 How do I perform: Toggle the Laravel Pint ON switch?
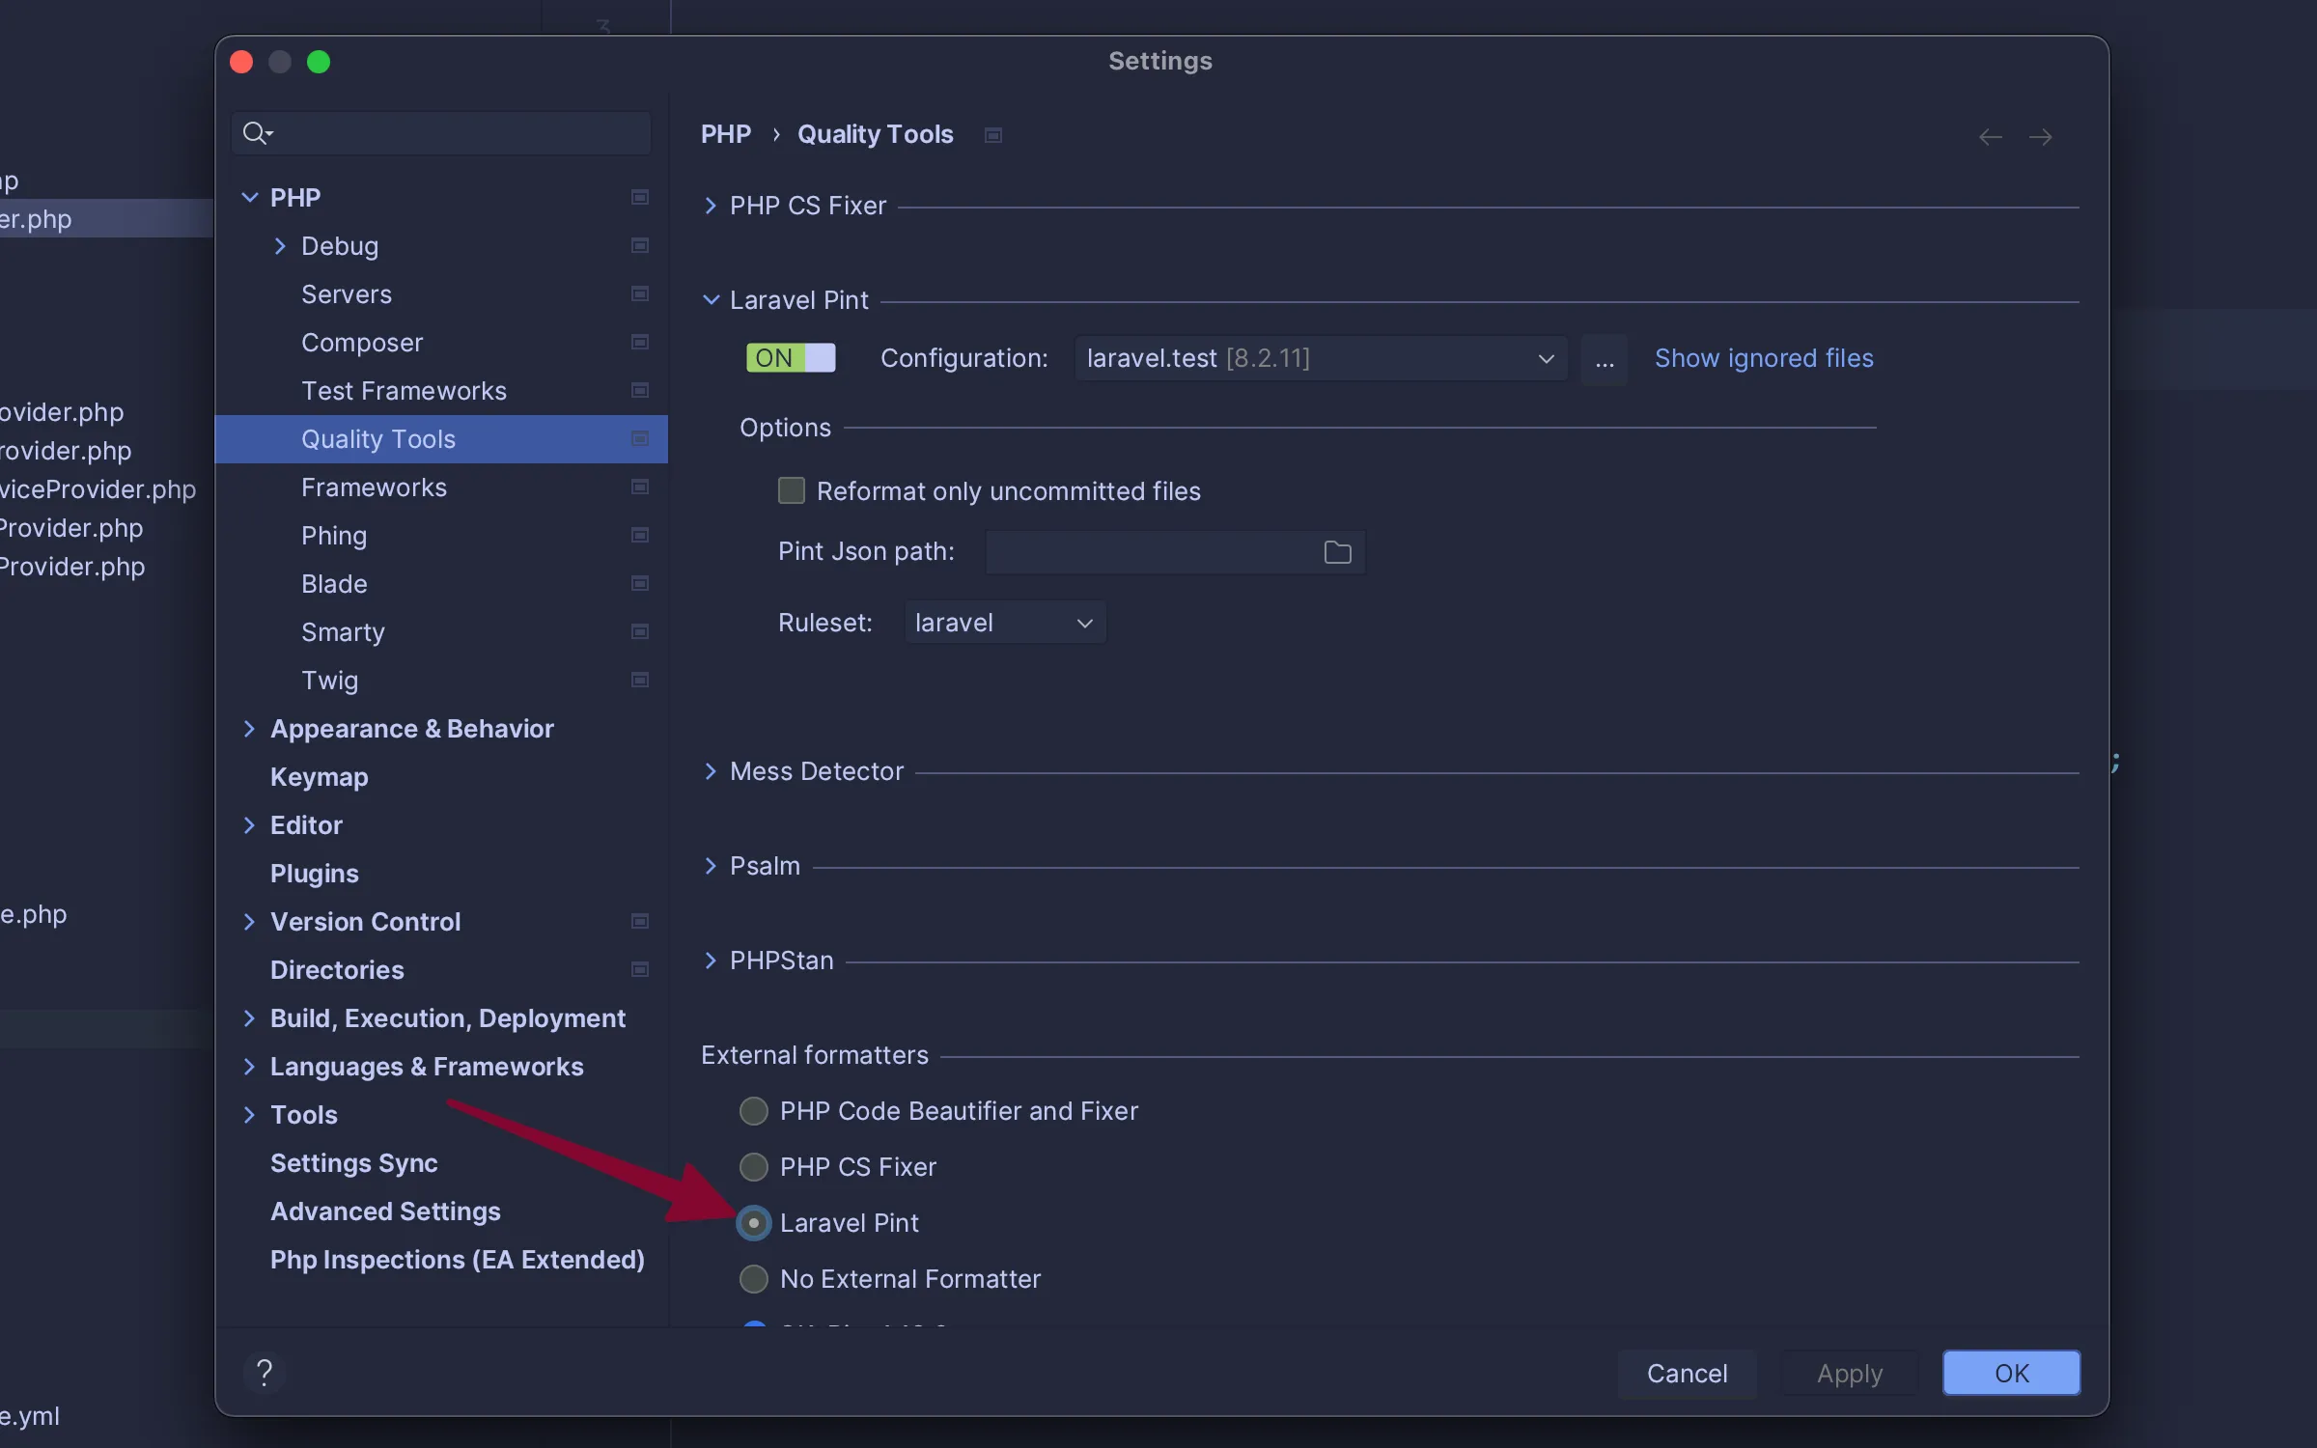pyautogui.click(x=791, y=358)
